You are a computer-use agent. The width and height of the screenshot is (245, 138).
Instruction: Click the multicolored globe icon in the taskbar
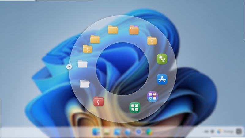(x=149, y=132)
